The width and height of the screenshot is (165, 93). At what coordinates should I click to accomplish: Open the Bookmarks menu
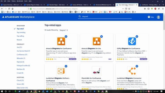[x=20, y=1]
